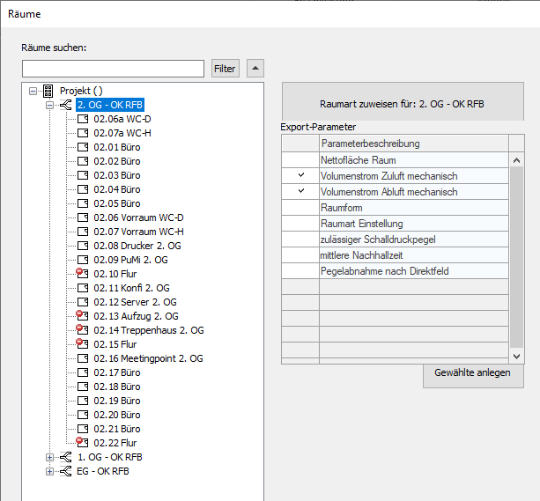Image resolution: width=540 pixels, height=501 pixels.
Task: Enable Pegelabnahme nach Direktfeld export checkbox
Action: click(x=300, y=271)
